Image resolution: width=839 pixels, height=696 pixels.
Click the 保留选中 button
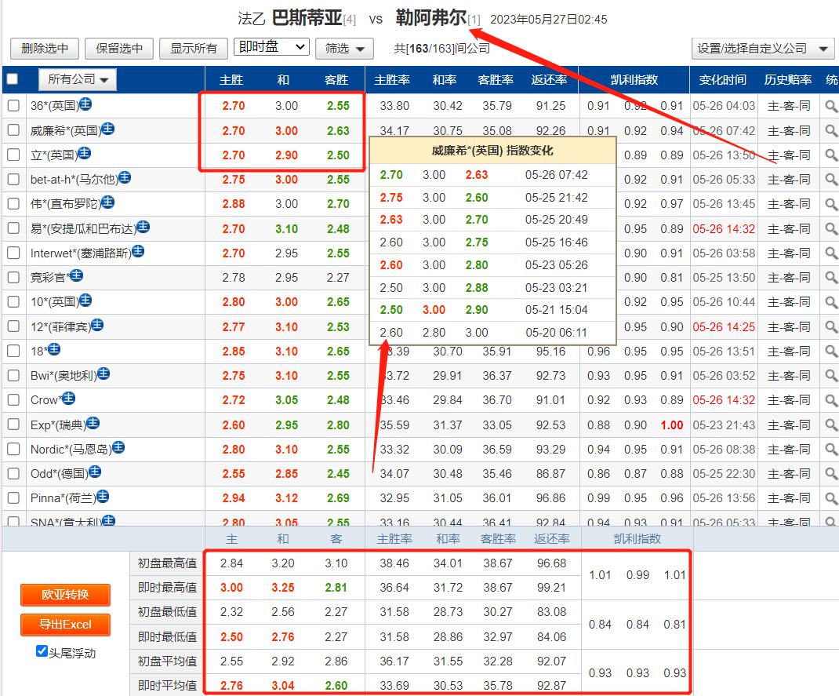click(119, 49)
